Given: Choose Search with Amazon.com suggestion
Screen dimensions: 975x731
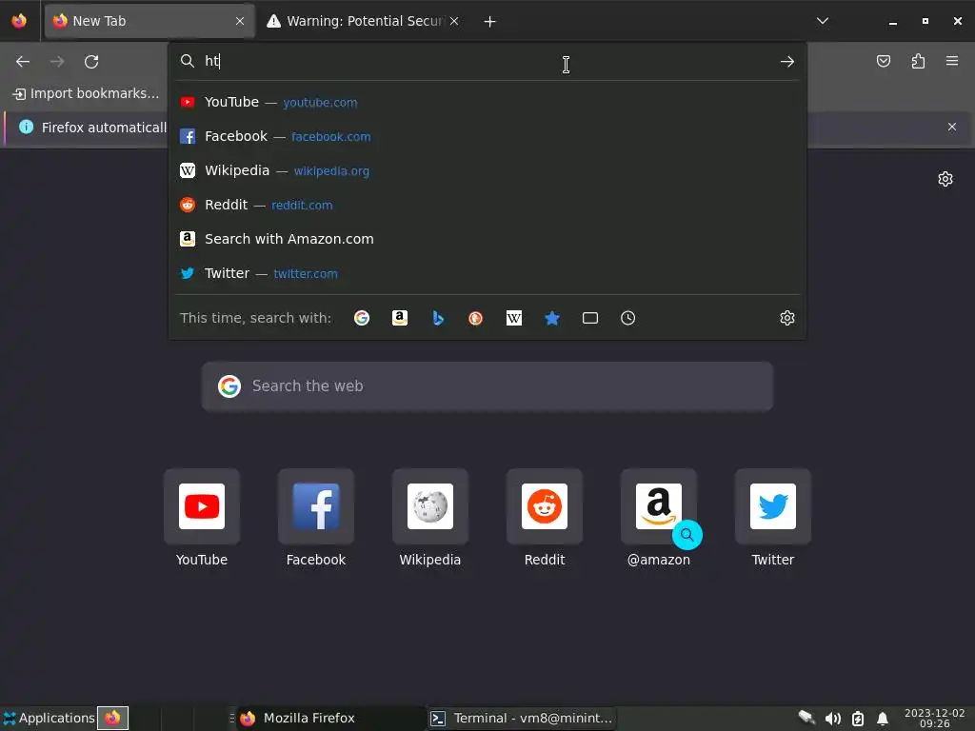Looking at the screenshot, I should click(x=487, y=239).
